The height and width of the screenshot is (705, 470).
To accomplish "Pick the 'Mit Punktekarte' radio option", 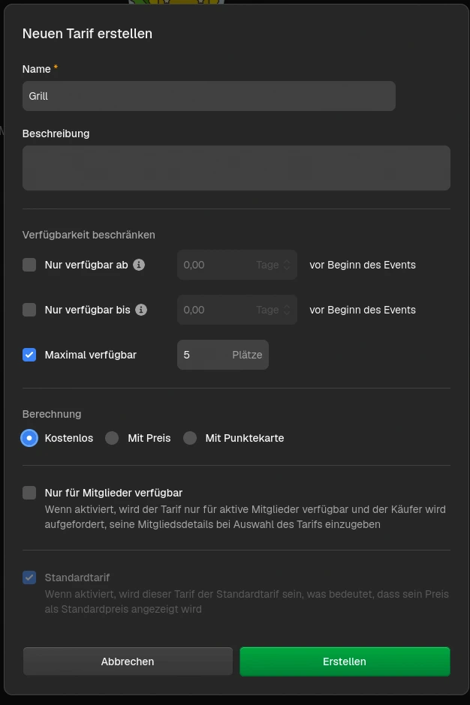I will tap(190, 438).
